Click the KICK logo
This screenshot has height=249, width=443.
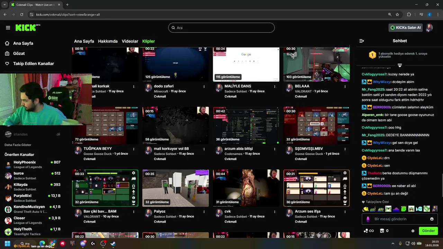tap(28, 27)
